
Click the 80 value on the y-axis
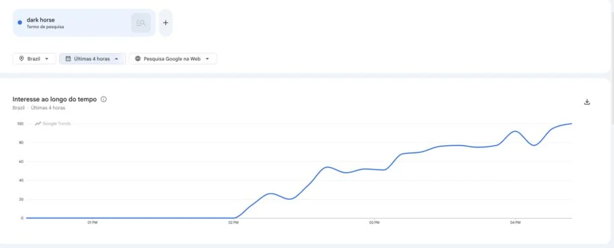21,143
